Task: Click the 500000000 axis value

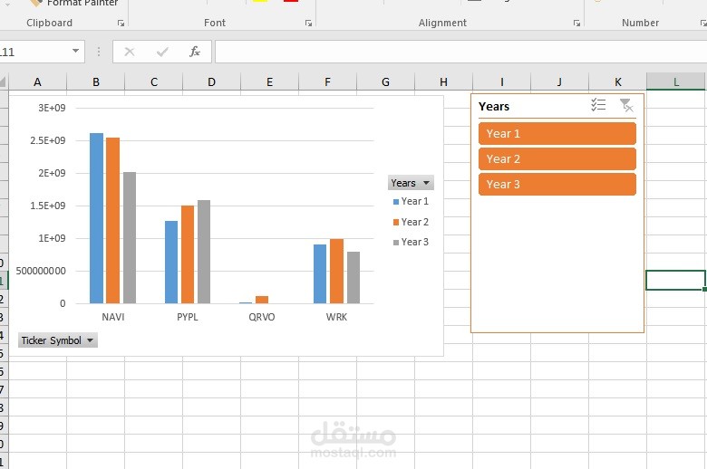Action: 41,272
